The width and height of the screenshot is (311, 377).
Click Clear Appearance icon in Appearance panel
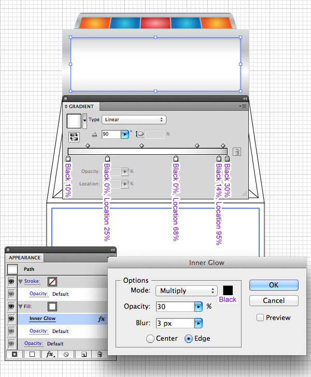click(x=66, y=354)
